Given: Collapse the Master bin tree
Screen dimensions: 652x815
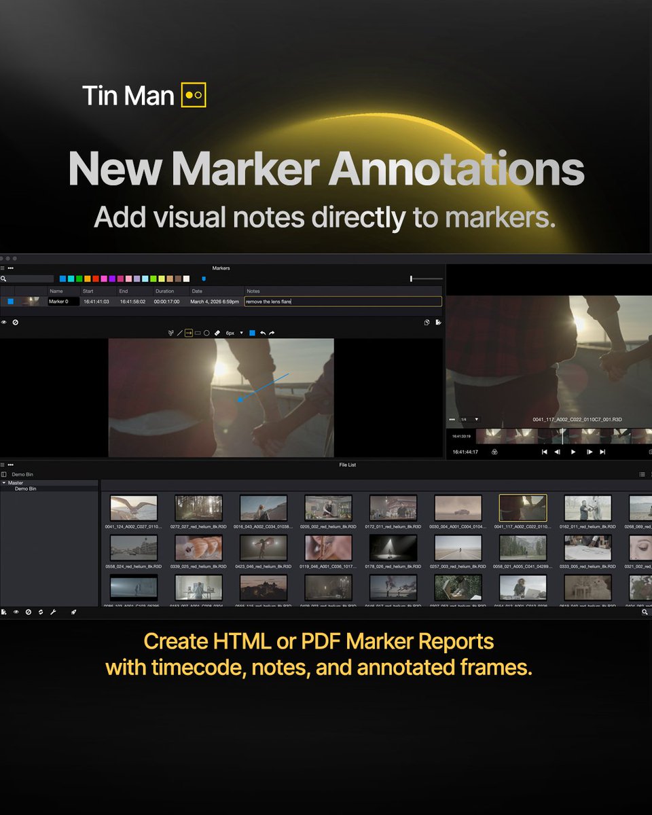Looking at the screenshot, I should pos(3,482).
